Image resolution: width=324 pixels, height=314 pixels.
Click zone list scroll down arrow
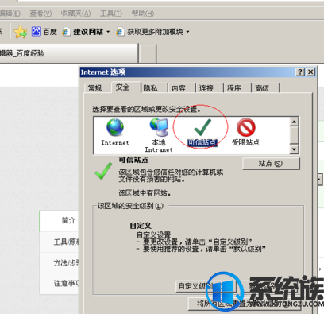294,149
